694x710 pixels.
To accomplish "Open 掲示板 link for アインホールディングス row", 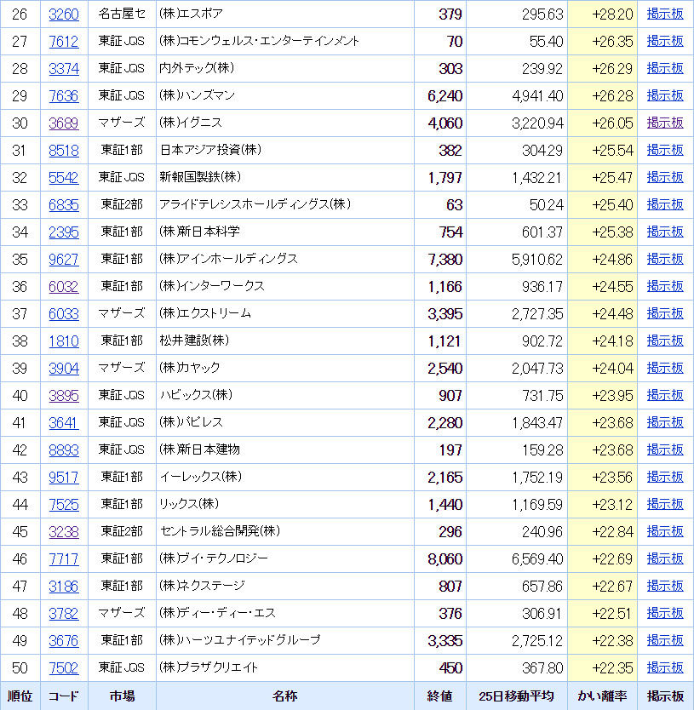I will coord(665,259).
